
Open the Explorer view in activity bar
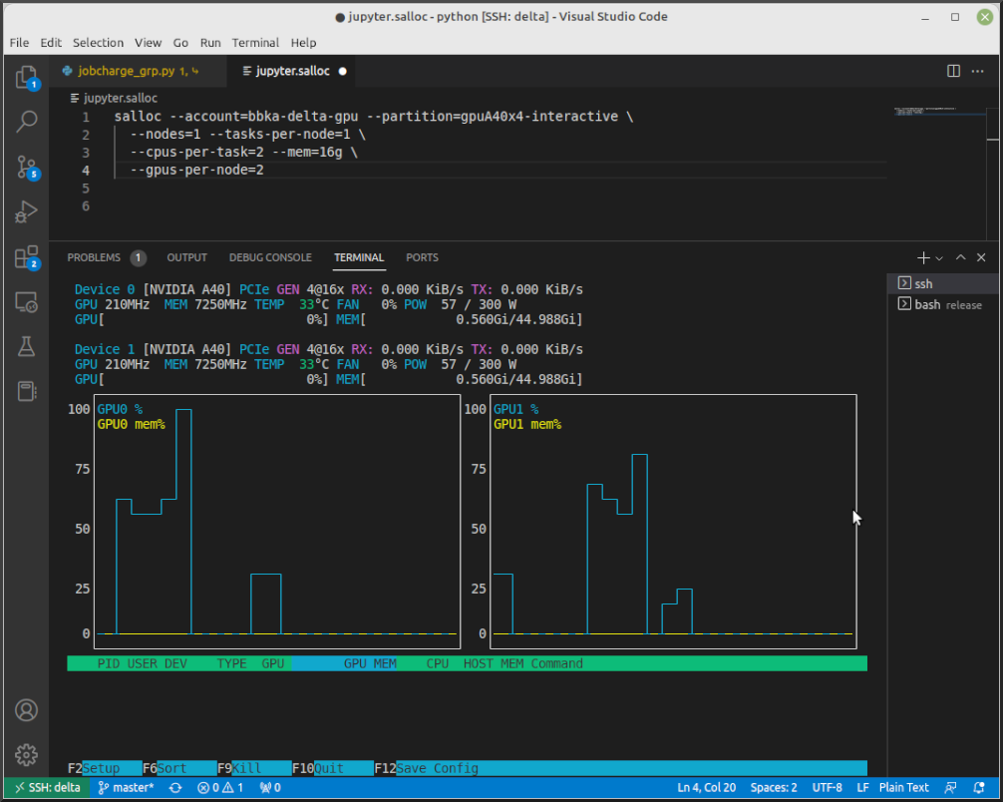point(27,77)
